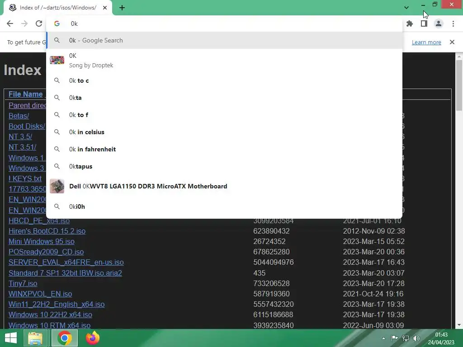The height and width of the screenshot is (347, 463).
Task: Open the volume speaker icon
Action: (416, 338)
